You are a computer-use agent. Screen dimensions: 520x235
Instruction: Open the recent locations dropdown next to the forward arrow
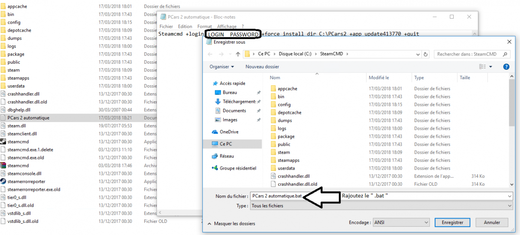click(230, 55)
